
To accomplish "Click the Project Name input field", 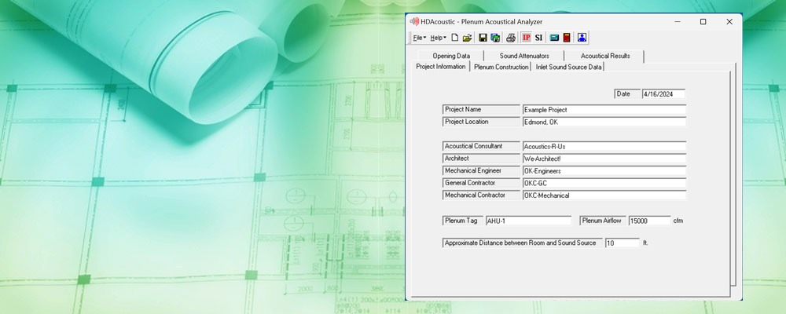I will [604, 110].
